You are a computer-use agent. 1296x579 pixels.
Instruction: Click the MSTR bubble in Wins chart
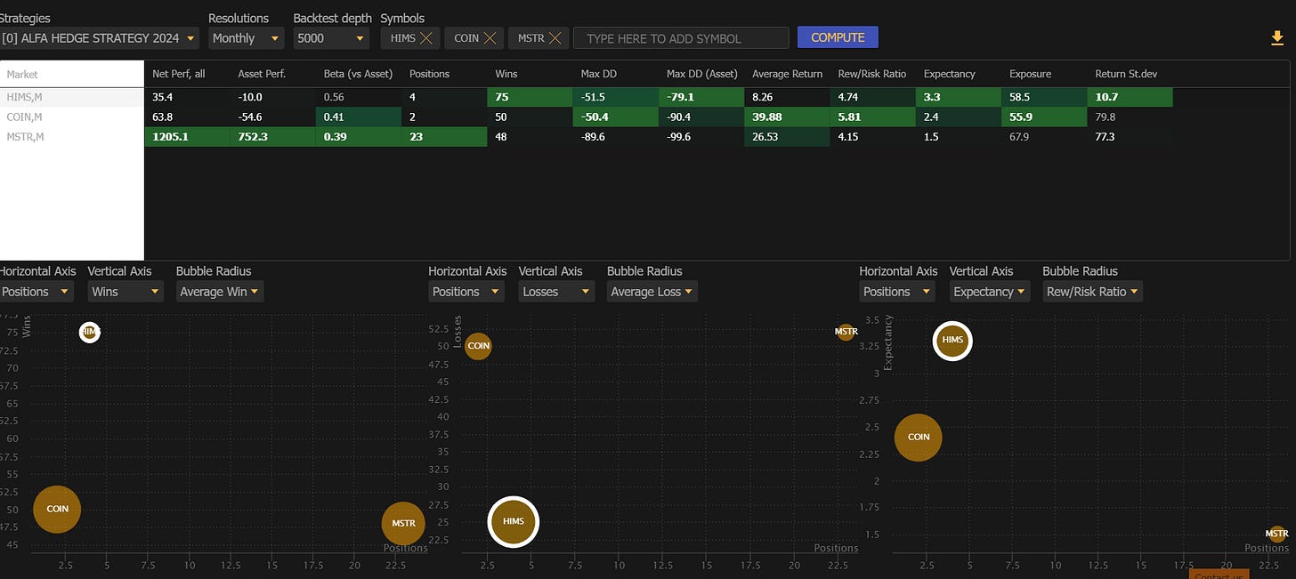point(403,523)
